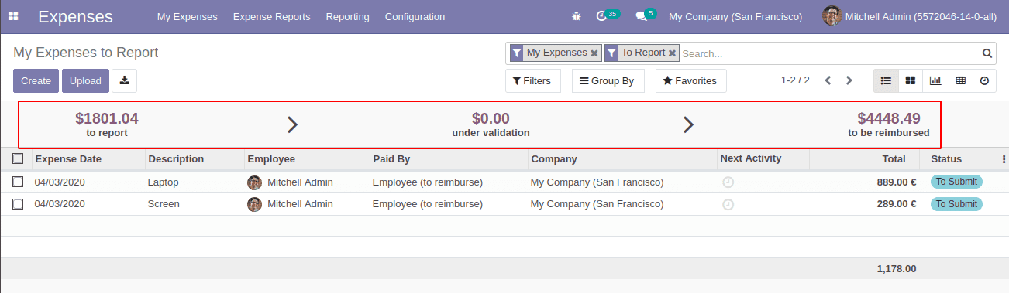The width and height of the screenshot is (1009, 293).
Task: Open My Company (San Francisco) switcher
Action: pyautogui.click(x=735, y=16)
